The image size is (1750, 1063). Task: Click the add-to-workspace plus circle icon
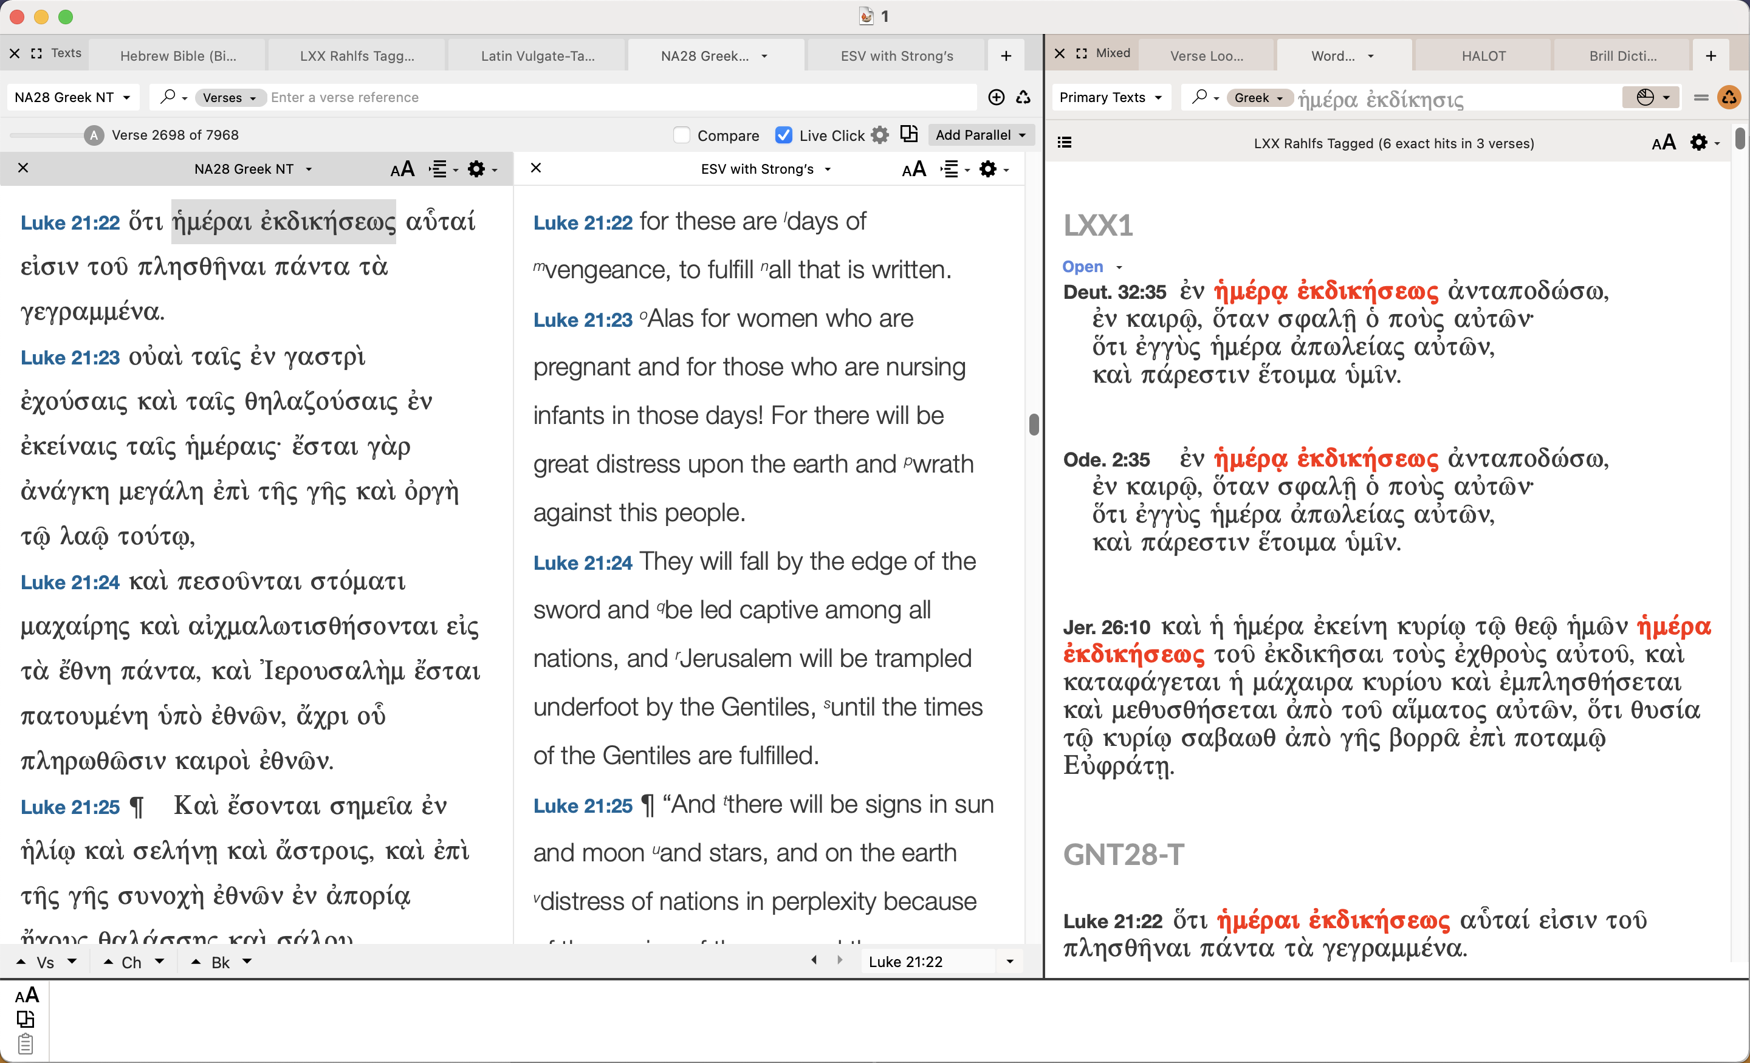coord(996,97)
